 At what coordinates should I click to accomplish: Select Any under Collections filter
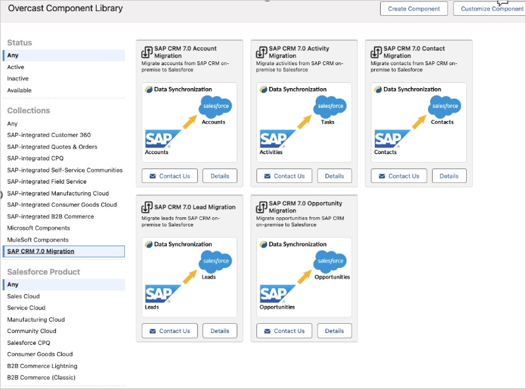point(12,124)
